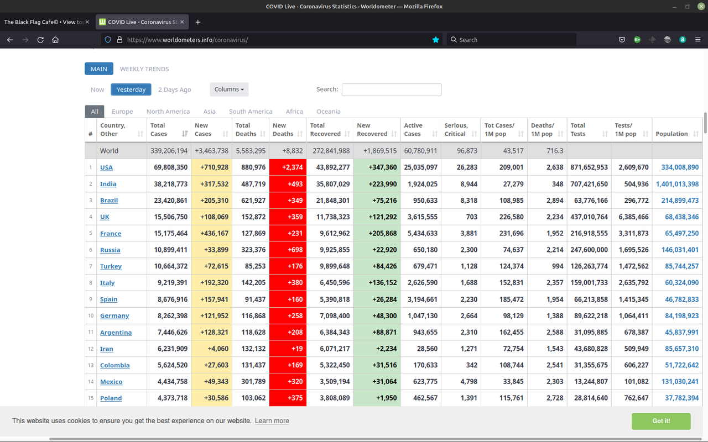Screen dimensions: 708x442
Task: Filter table to South America
Action: point(251,112)
